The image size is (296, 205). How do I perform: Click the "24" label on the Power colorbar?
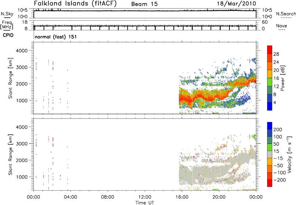pyautogui.click(x=276, y=62)
